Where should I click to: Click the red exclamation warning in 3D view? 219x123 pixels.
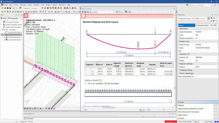(26, 16)
